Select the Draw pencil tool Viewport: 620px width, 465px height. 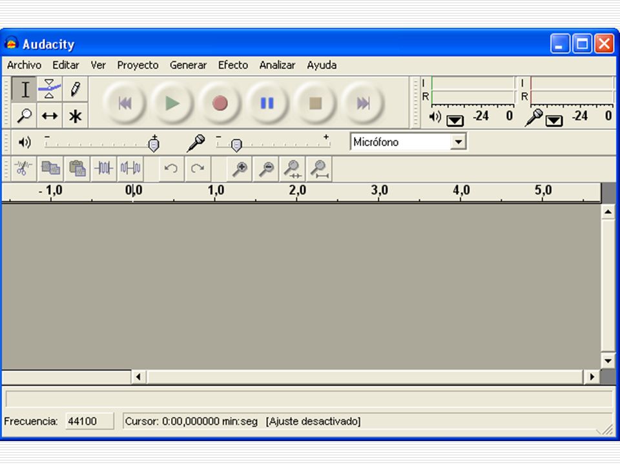[75, 89]
